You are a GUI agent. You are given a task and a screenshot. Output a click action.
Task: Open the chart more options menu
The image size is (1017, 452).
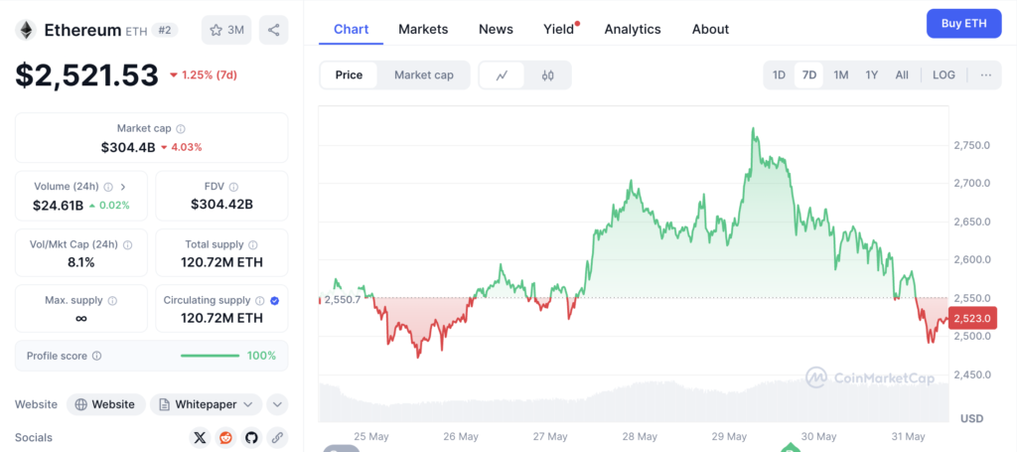click(x=985, y=75)
